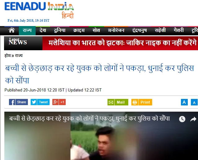The image size is (198, 160).
Task: Decrease font size with smaller A button
Action: [194, 102]
